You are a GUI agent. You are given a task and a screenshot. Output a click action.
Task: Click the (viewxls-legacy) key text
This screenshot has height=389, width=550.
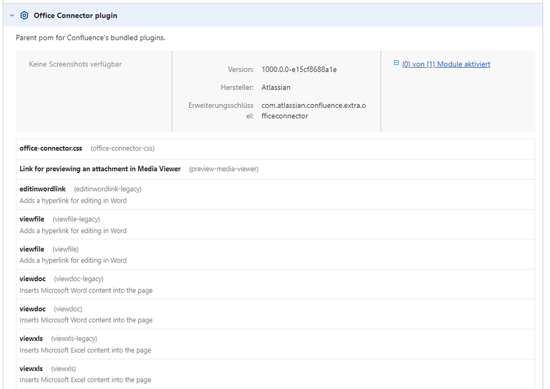click(74, 339)
